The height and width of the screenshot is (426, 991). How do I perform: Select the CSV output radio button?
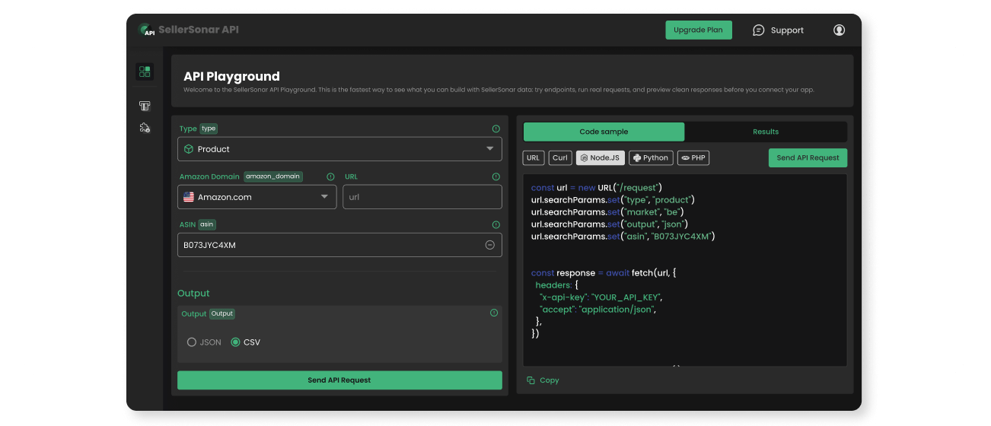235,342
